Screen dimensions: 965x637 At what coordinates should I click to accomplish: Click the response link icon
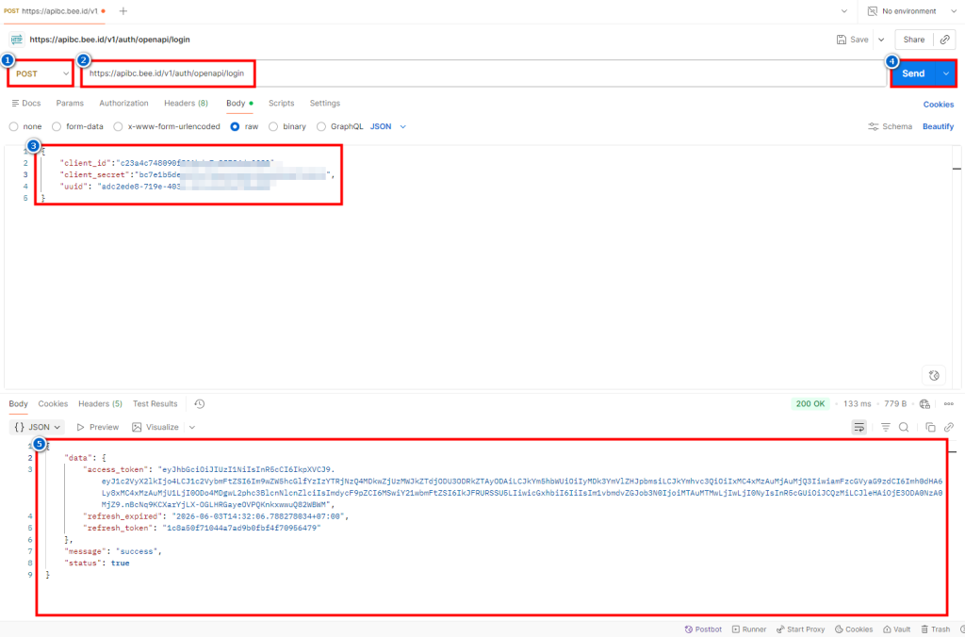[x=949, y=427]
